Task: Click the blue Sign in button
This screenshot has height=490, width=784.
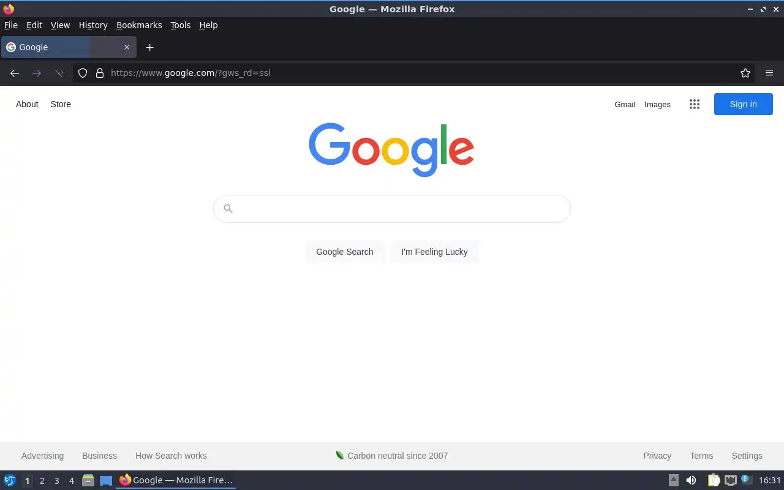Action: (x=743, y=104)
